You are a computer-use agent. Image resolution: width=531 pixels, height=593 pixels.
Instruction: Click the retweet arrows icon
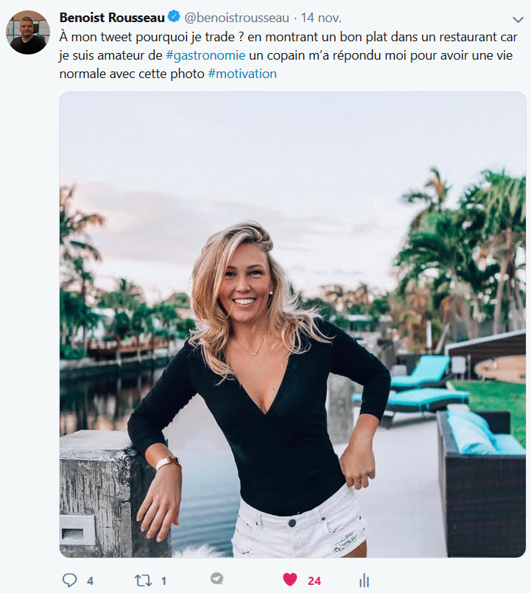coord(143,580)
